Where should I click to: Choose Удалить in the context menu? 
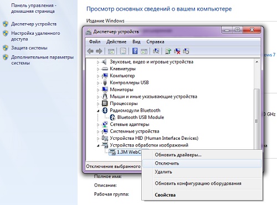[x=202, y=172]
